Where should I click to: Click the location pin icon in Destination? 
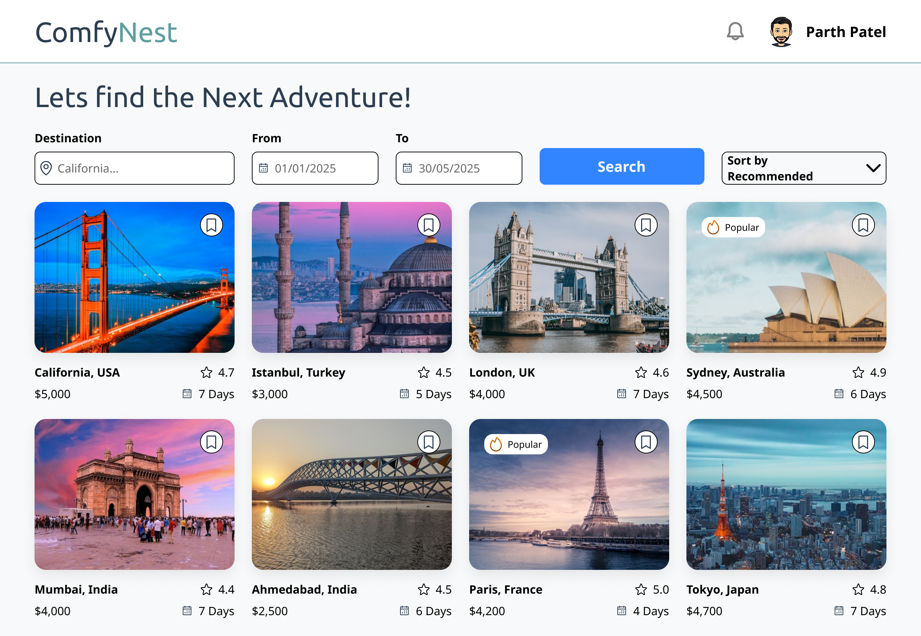46,168
